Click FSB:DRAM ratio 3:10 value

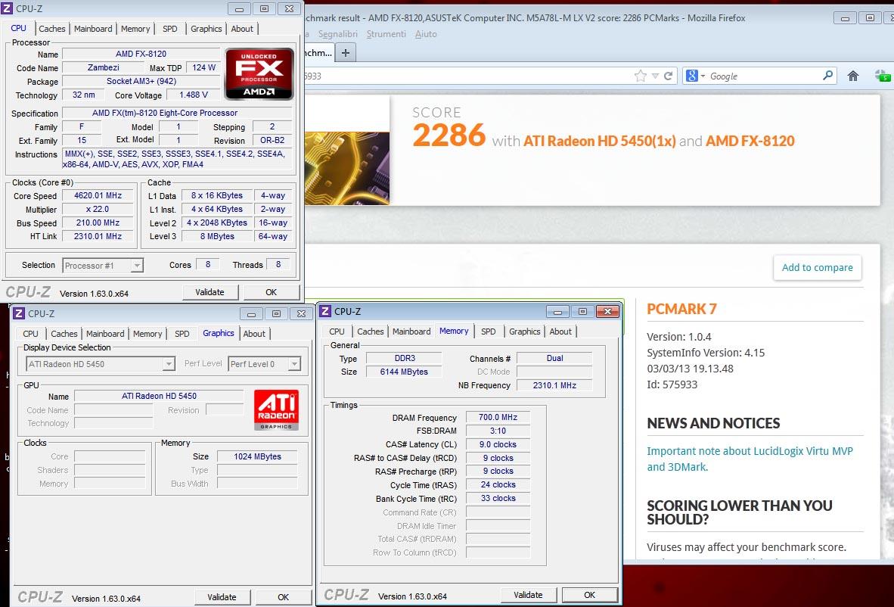pyautogui.click(x=498, y=431)
